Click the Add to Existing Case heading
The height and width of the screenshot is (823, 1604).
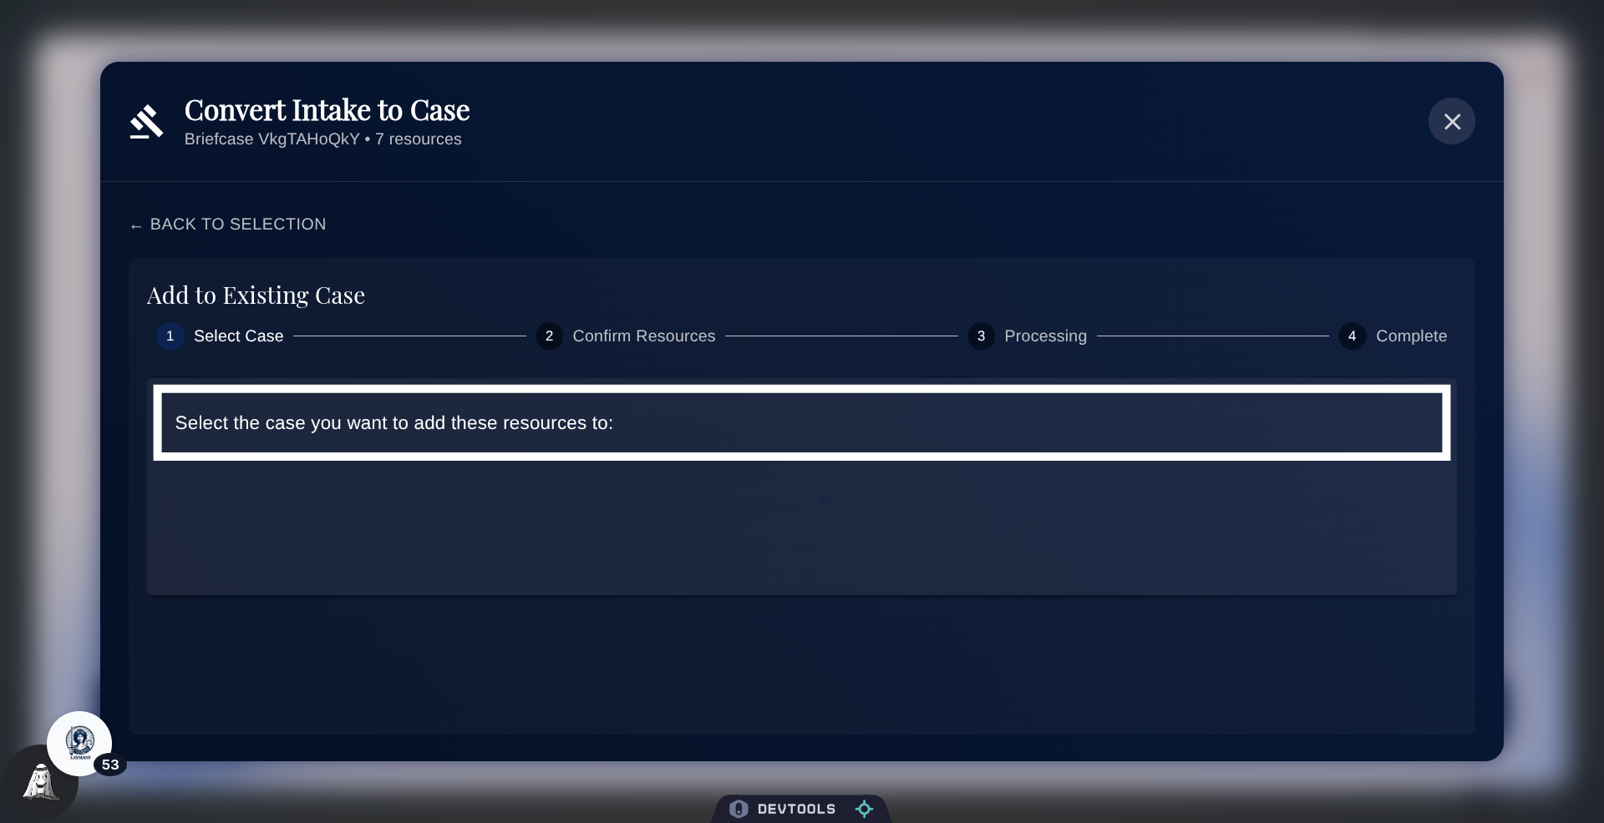256,295
